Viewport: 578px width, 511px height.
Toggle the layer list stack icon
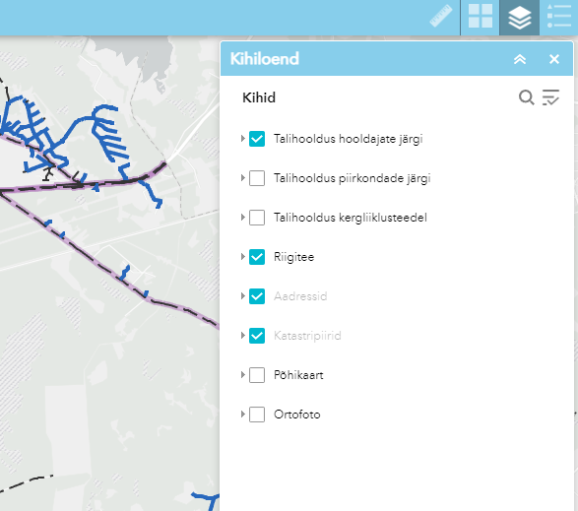pyautogui.click(x=519, y=18)
